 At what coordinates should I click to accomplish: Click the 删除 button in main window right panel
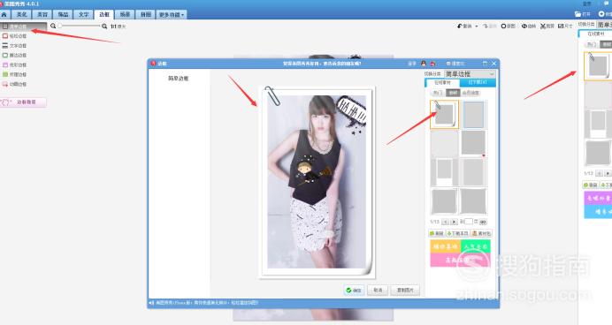click(x=590, y=185)
